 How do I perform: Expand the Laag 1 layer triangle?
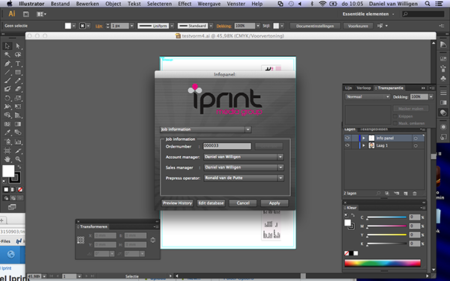(363, 145)
